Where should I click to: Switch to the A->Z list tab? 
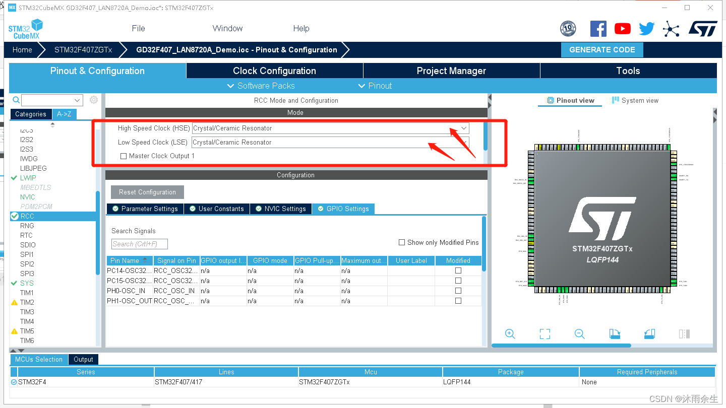coord(64,114)
